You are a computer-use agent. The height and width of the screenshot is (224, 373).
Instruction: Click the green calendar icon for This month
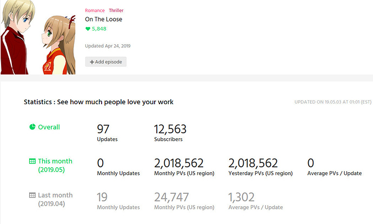click(x=32, y=161)
